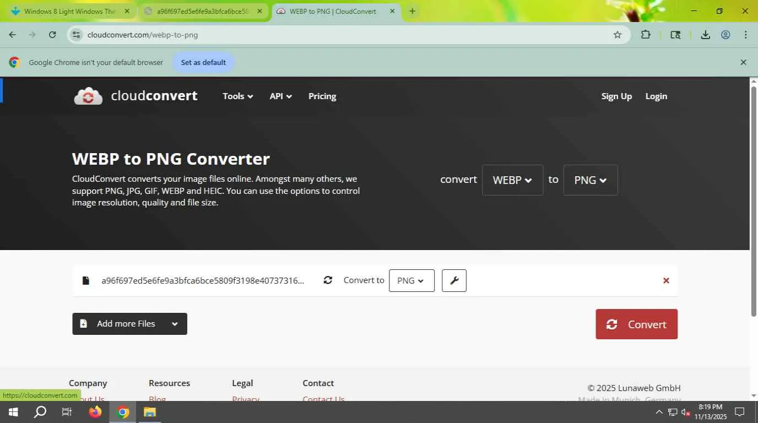The height and width of the screenshot is (423, 758).
Task: Close the a96f697ed5e6fe9a3bfca6bce58 tab
Action: tap(260, 11)
